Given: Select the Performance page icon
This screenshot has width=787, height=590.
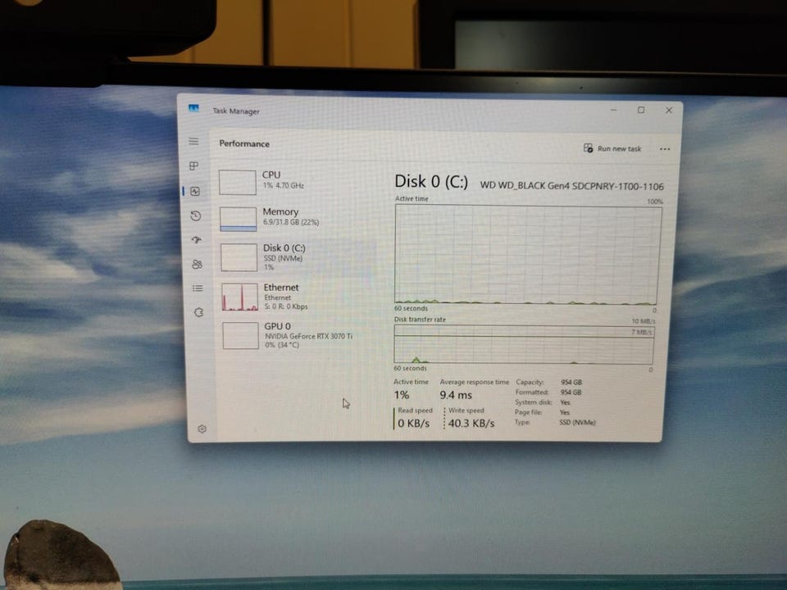Looking at the screenshot, I should click(195, 191).
